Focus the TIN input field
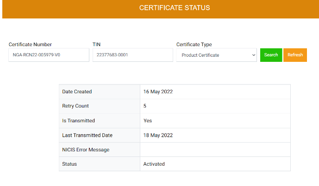319x186 pixels. click(x=132, y=55)
